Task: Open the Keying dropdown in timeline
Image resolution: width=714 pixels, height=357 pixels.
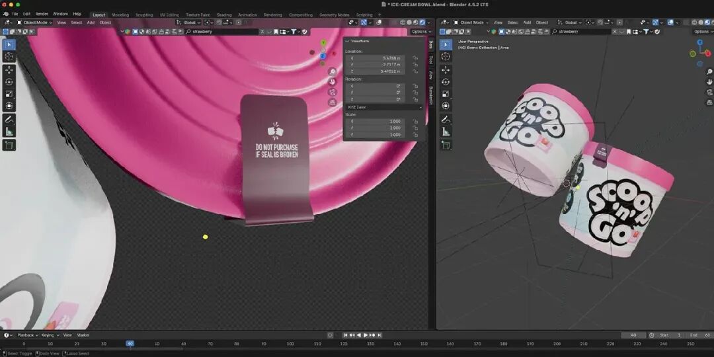Action: (49, 335)
